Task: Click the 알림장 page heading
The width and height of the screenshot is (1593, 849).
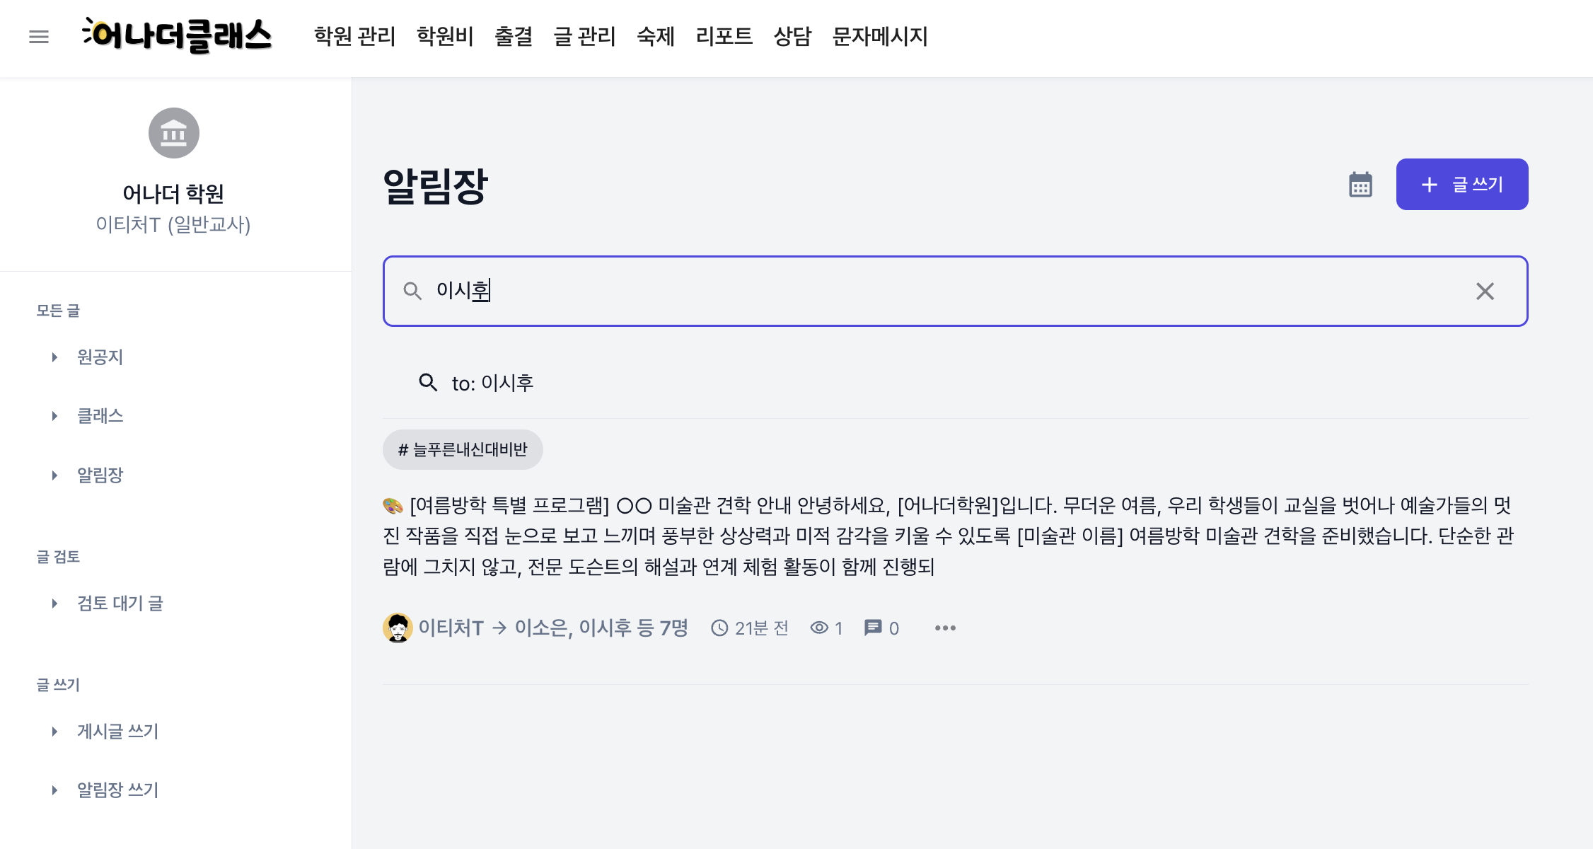Action: (x=436, y=186)
